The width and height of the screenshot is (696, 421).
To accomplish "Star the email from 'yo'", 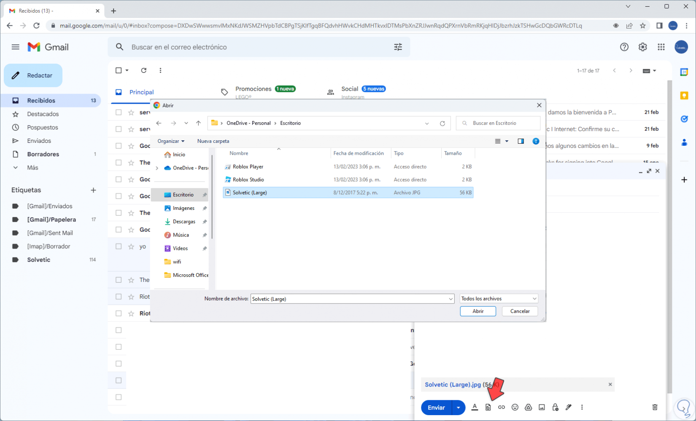I will pyautogui.click(x=131, y=247).
